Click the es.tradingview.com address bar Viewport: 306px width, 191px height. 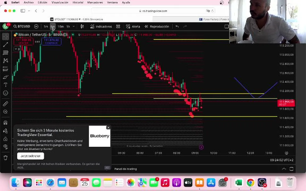click(153, 11)
